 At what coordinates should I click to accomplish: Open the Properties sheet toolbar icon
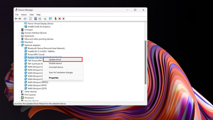[30, 19]
